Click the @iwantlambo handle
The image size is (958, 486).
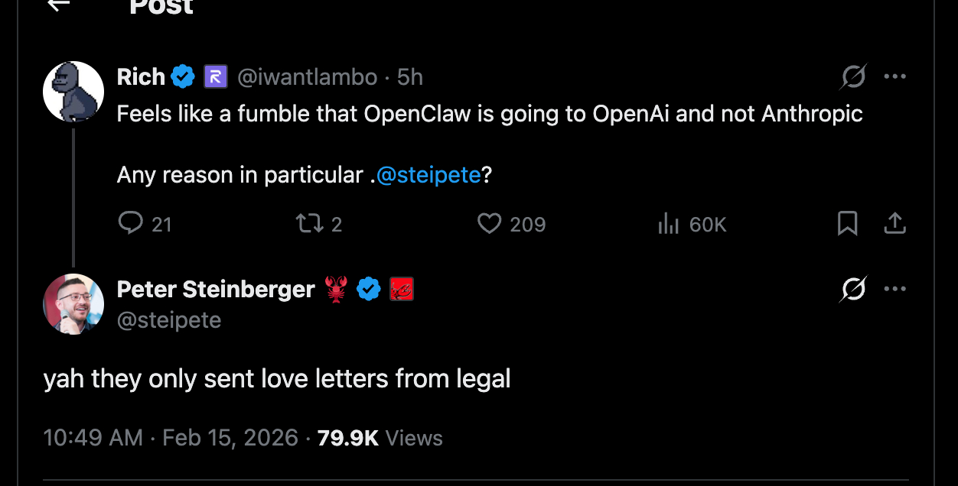pyautogui.click(x=308, y=77)
